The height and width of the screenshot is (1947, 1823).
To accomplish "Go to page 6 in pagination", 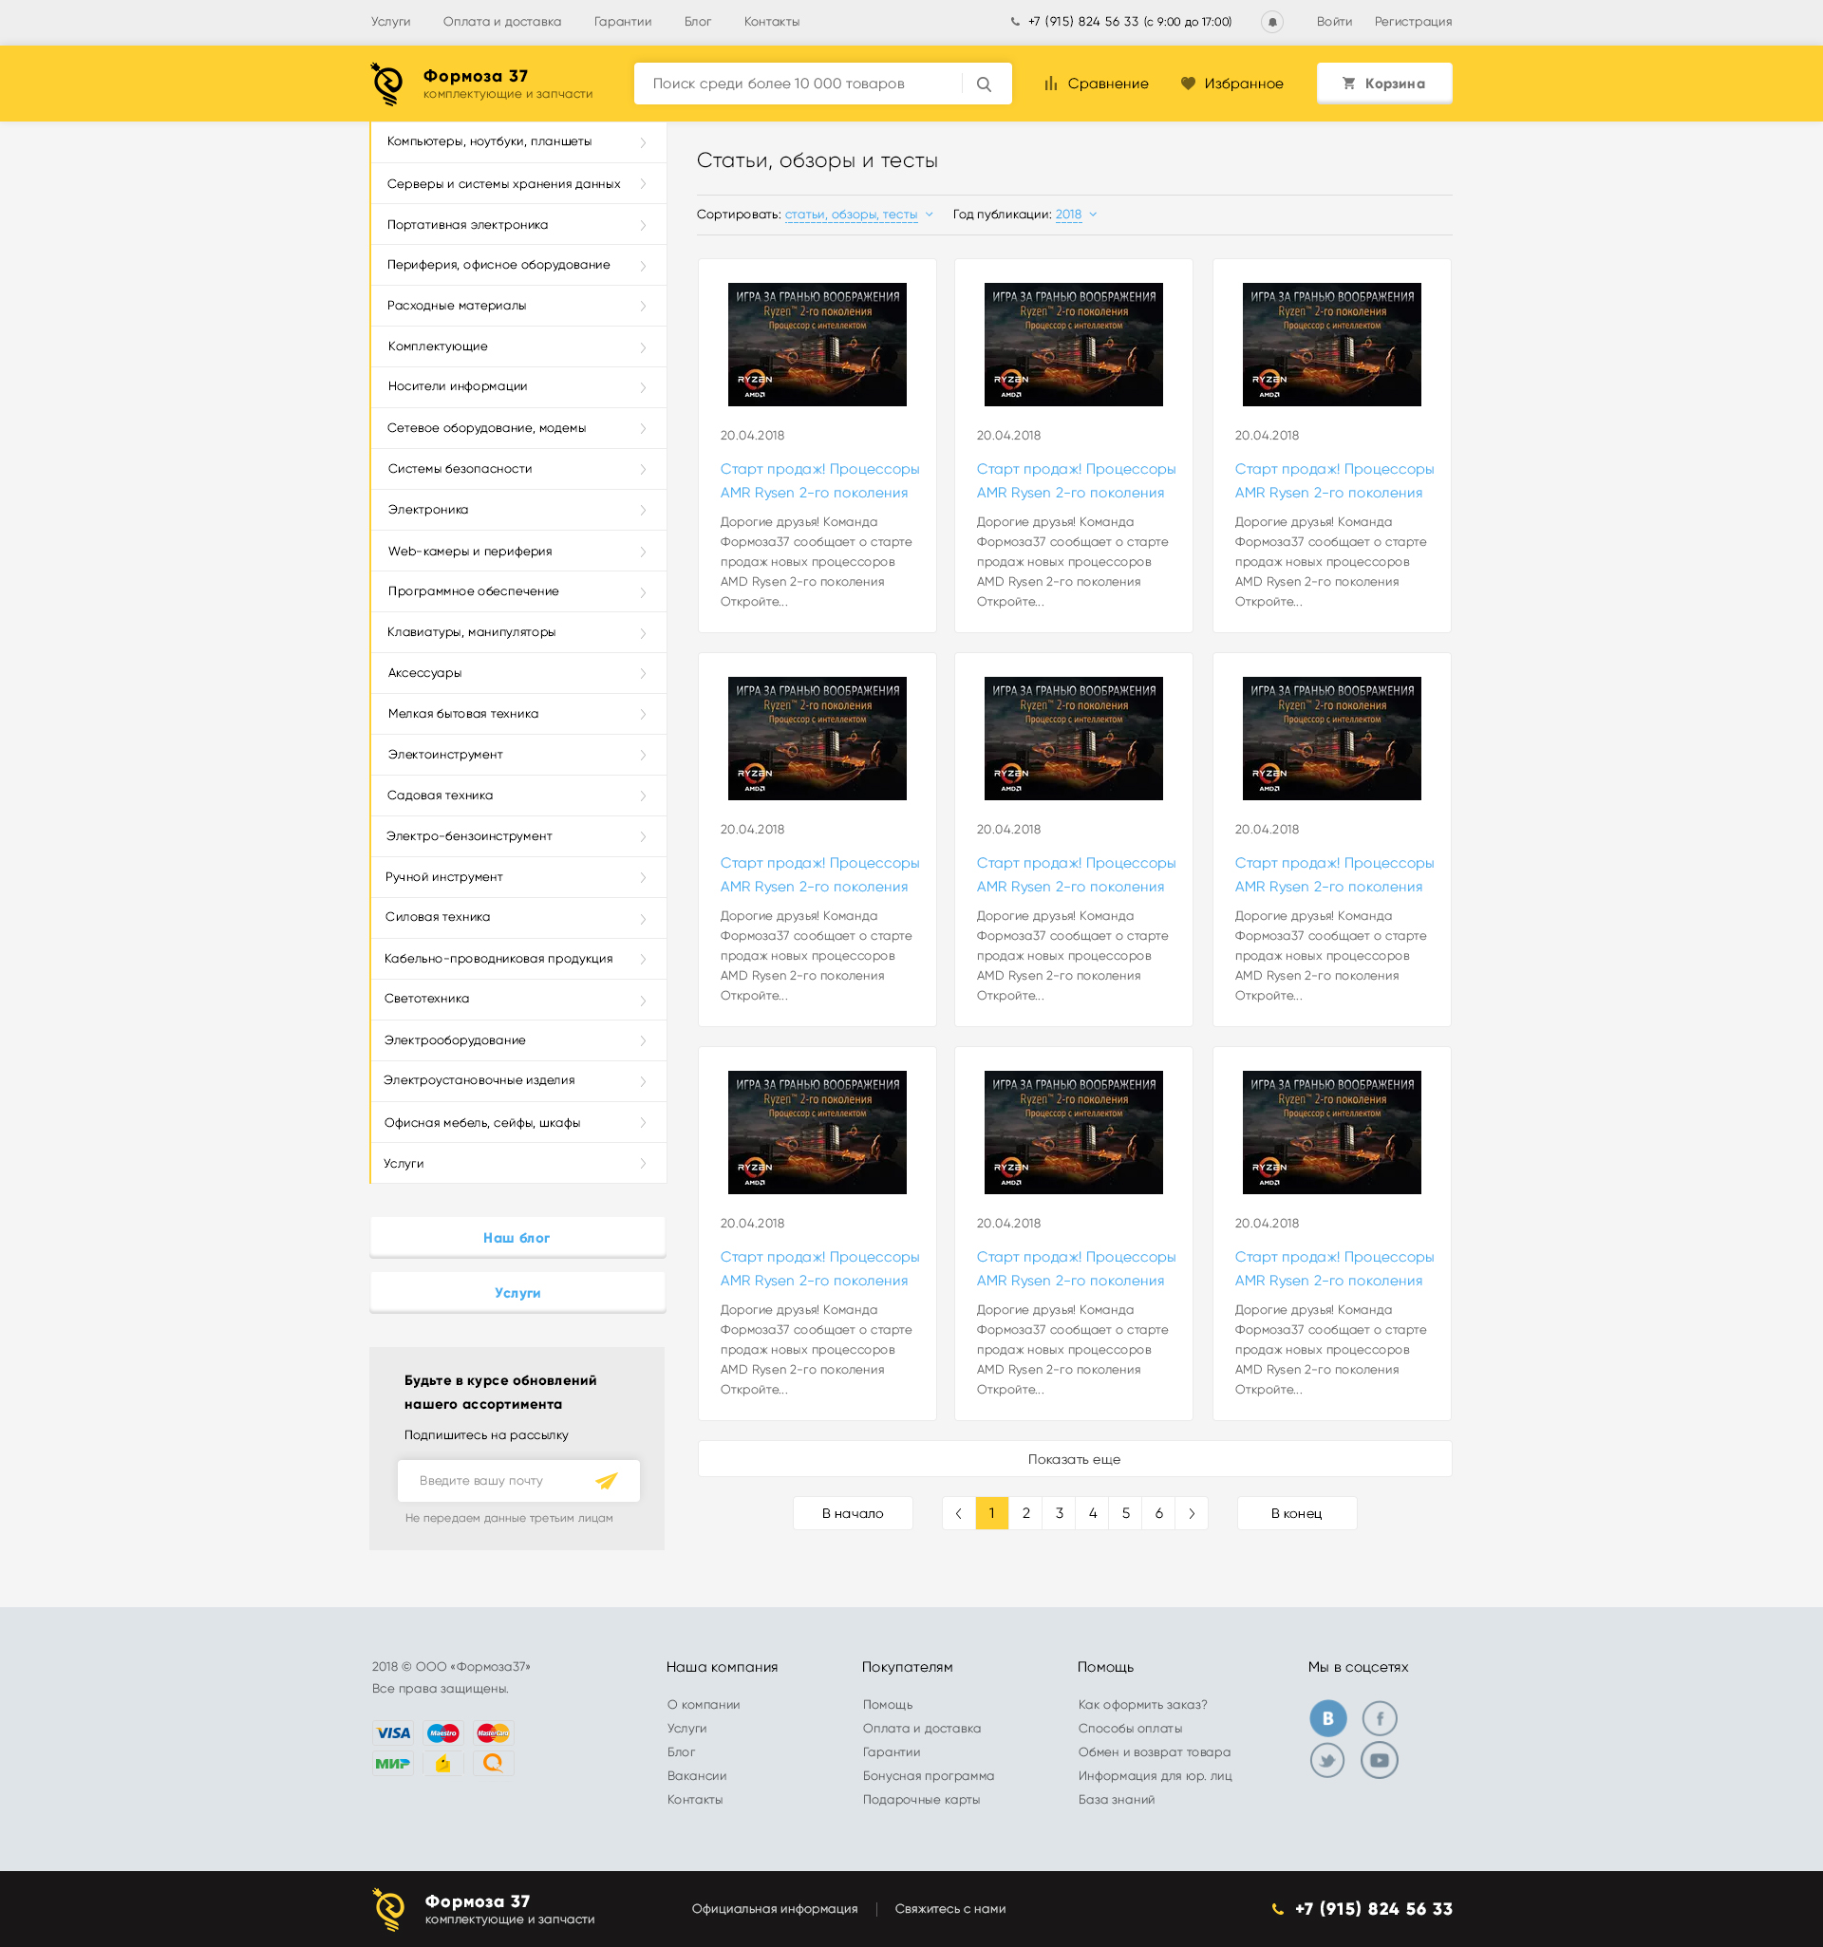I will pos(1159,1513).
